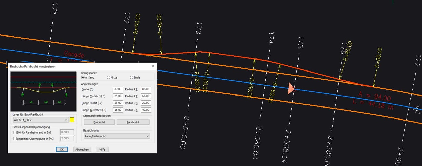Image resolution: width=422 pixels, height=166 pixels.
Task: Click the Radius R1 input field
Action: click(x=146, y=89)
